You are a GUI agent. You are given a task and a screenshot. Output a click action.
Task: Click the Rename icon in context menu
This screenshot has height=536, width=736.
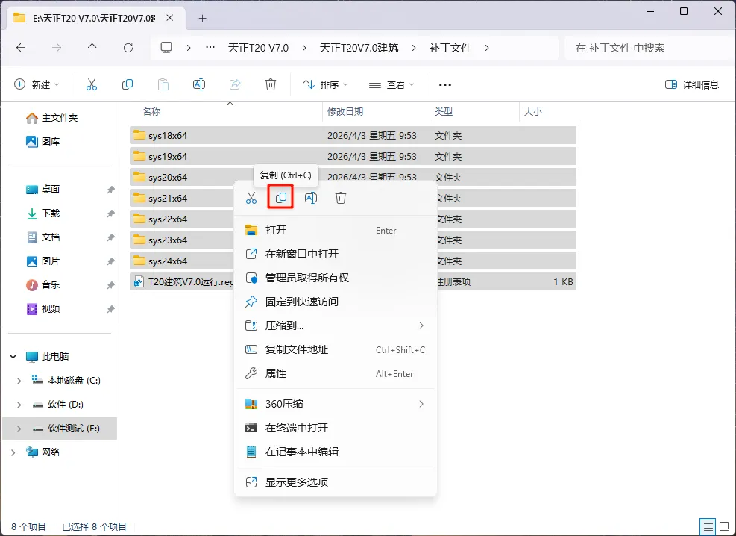coord(311,198)
